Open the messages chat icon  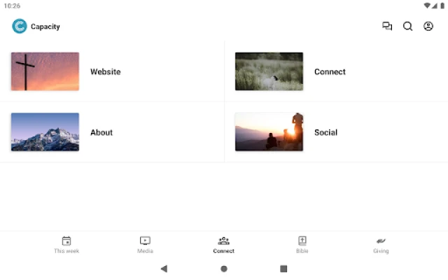[387, 27]
